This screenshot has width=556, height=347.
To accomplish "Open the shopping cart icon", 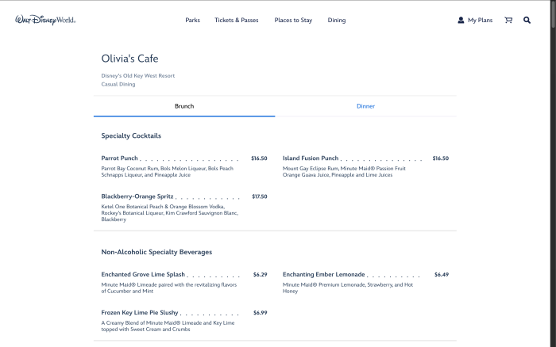I will click(508, 20).
